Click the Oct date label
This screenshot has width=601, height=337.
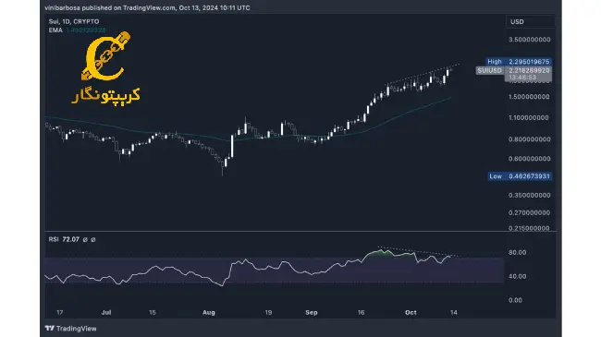tap(411, 312)
